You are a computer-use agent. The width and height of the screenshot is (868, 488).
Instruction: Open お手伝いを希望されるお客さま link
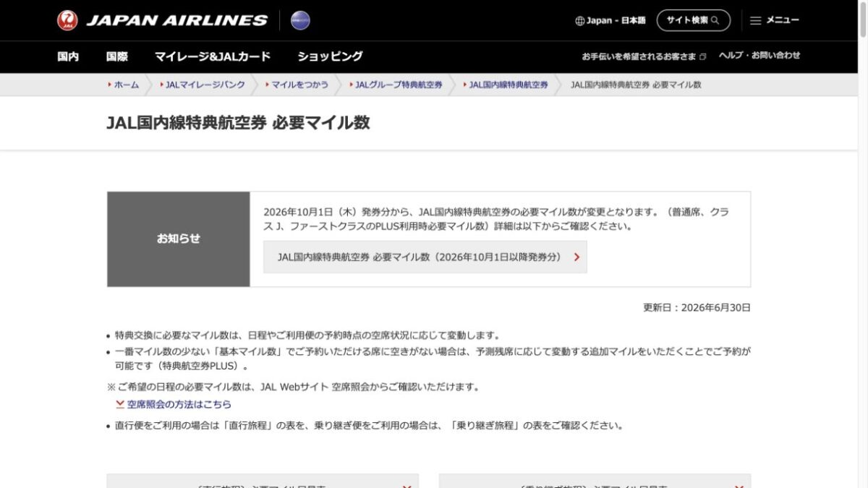point(644,56)
